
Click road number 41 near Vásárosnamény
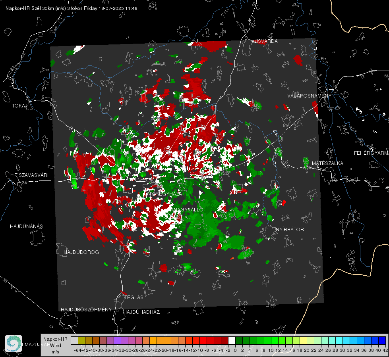pyautogui.click(x=302, y=116)
